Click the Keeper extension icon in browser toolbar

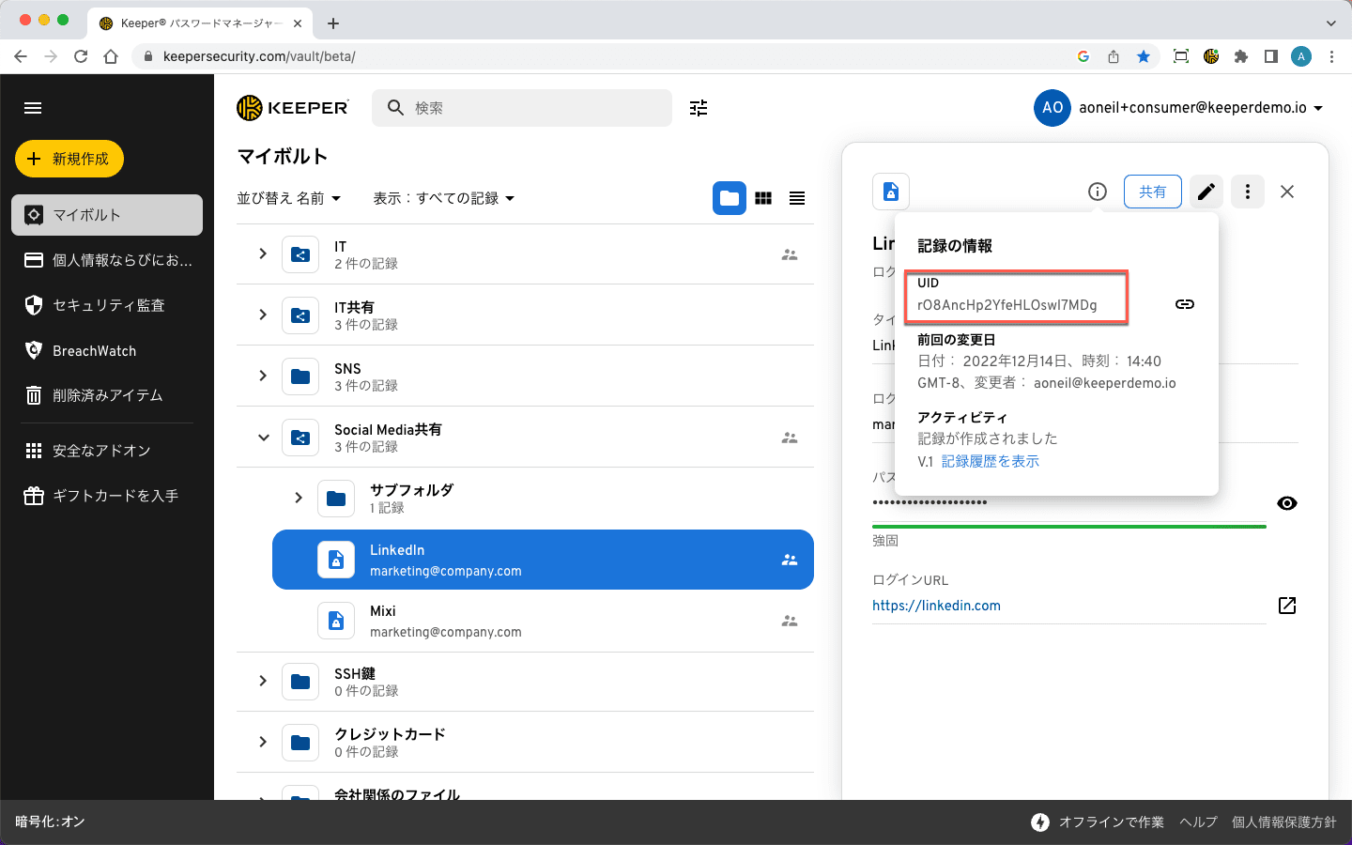[x=1211, y=56]
